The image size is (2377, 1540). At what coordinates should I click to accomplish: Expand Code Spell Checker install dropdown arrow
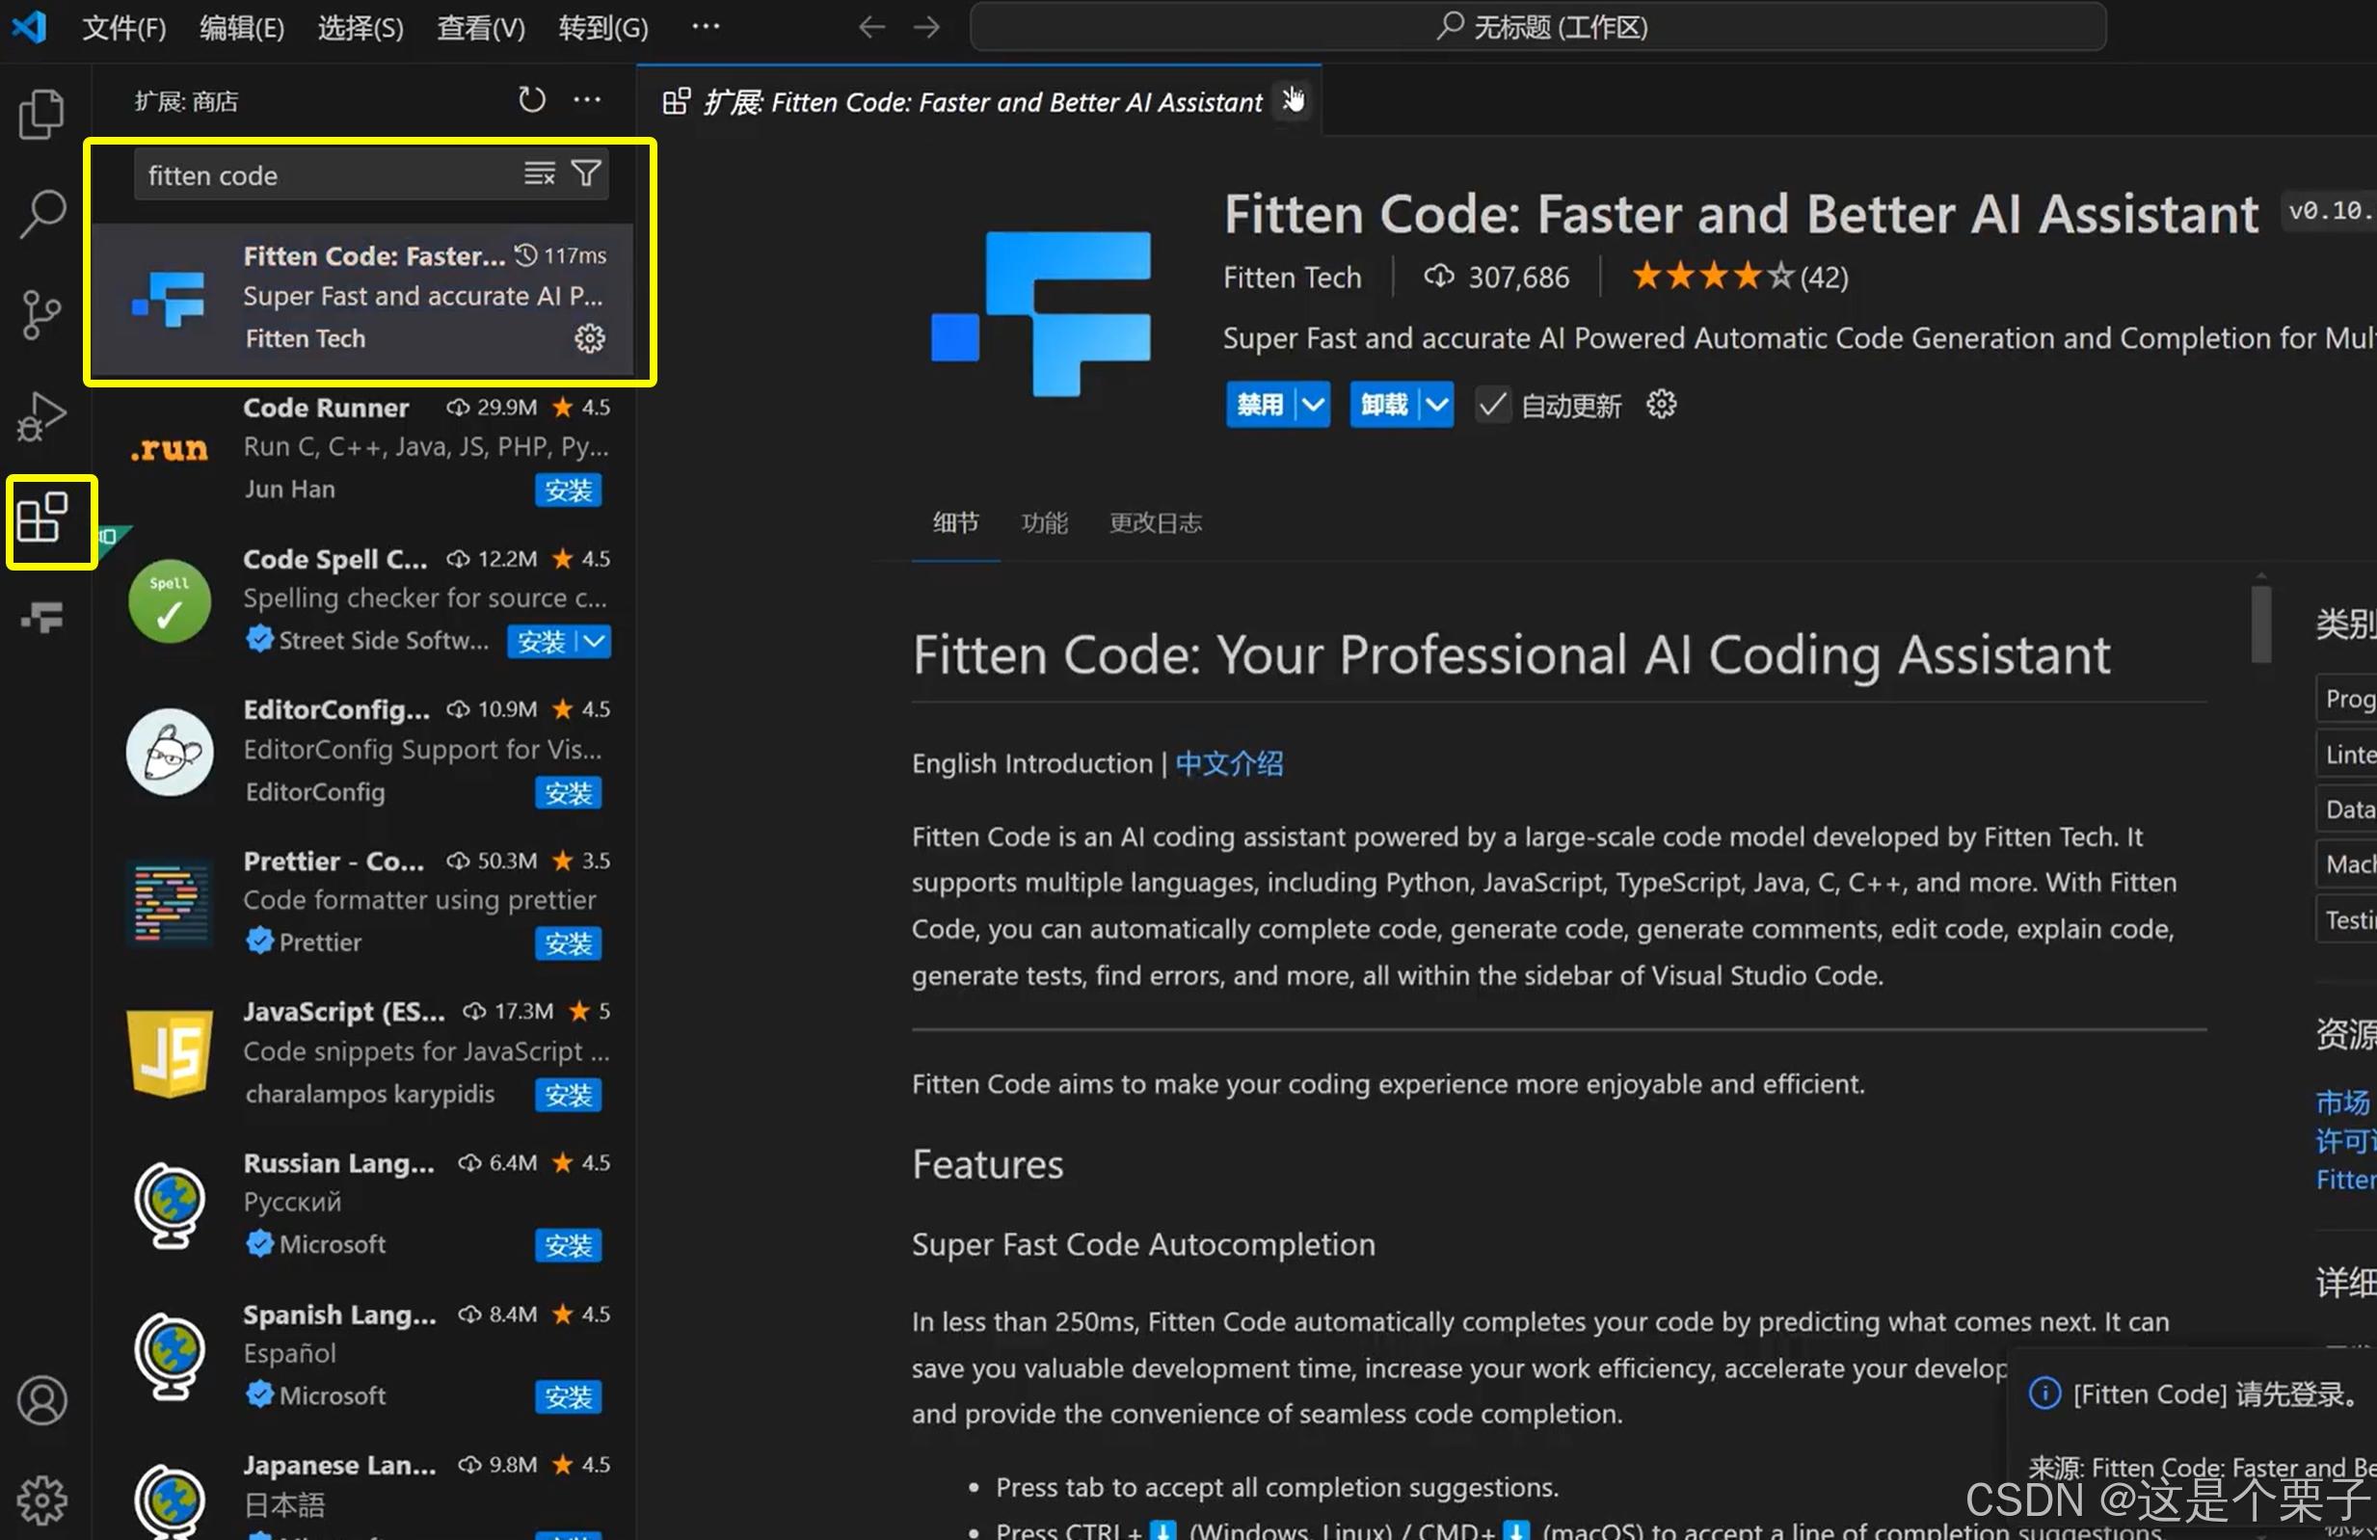tap(594, 640)
